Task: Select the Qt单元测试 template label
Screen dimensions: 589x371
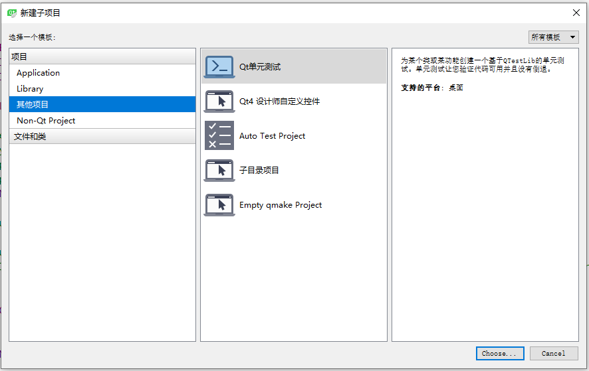Action: coord(260,67)
